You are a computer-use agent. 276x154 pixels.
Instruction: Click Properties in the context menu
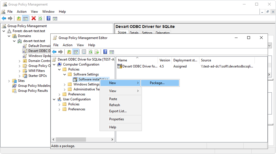[120, 119]
